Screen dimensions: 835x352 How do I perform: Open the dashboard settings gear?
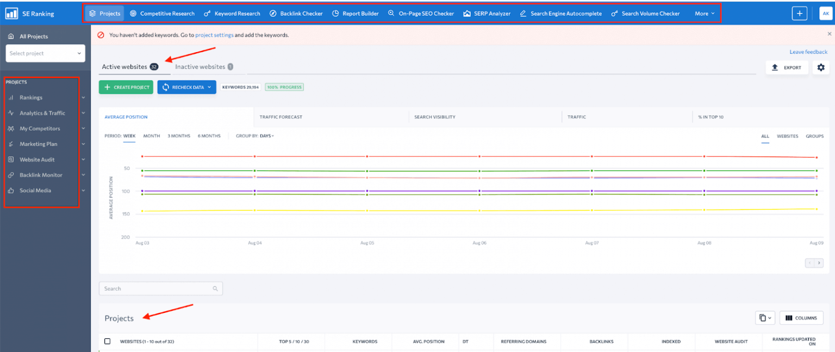(x=821, y=67)
